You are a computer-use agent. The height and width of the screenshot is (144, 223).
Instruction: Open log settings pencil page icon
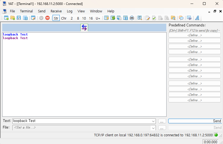[148, 18]
